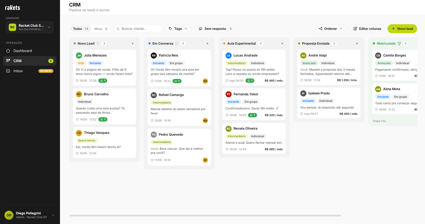Open the Tags filter dropdown
Viewport: 425px width, 224px height.
point(178,29)
